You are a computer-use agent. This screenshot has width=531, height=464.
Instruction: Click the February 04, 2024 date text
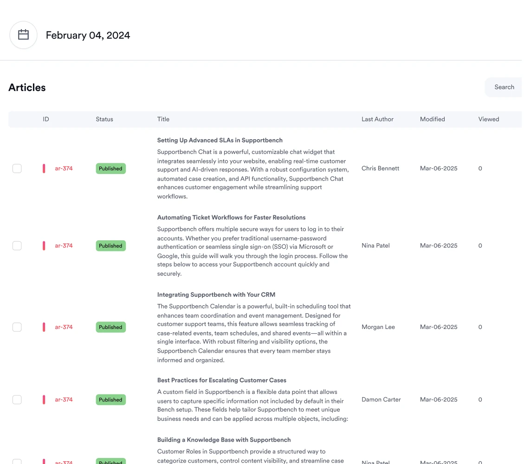pos(88,35)
